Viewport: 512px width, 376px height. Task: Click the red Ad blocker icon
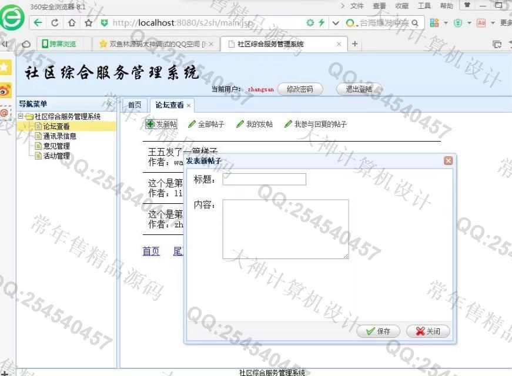(481, 23)
